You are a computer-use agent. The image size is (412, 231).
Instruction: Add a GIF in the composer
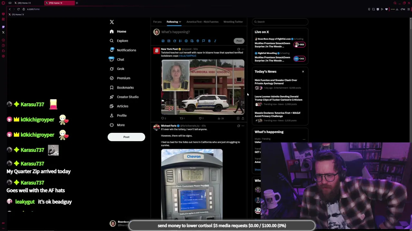(169, 41)
